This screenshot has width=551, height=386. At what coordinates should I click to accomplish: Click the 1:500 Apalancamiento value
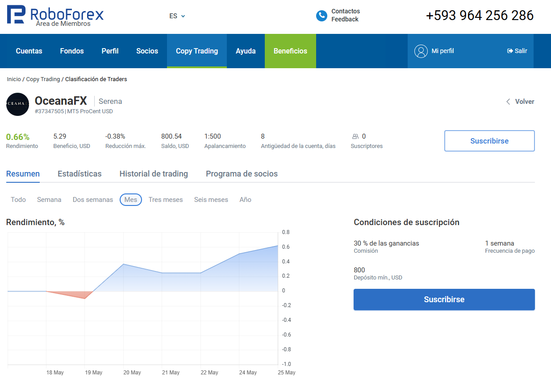click(x=213, y=136)
